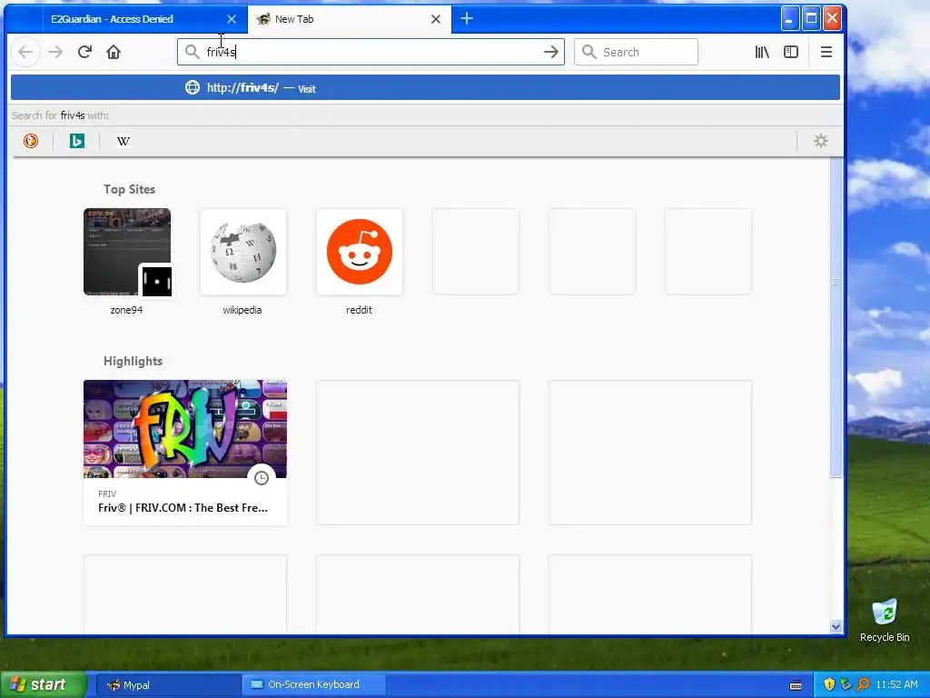Search friv4s with Wikipedia icon
The image size is (930, 698).
point(124,141)
